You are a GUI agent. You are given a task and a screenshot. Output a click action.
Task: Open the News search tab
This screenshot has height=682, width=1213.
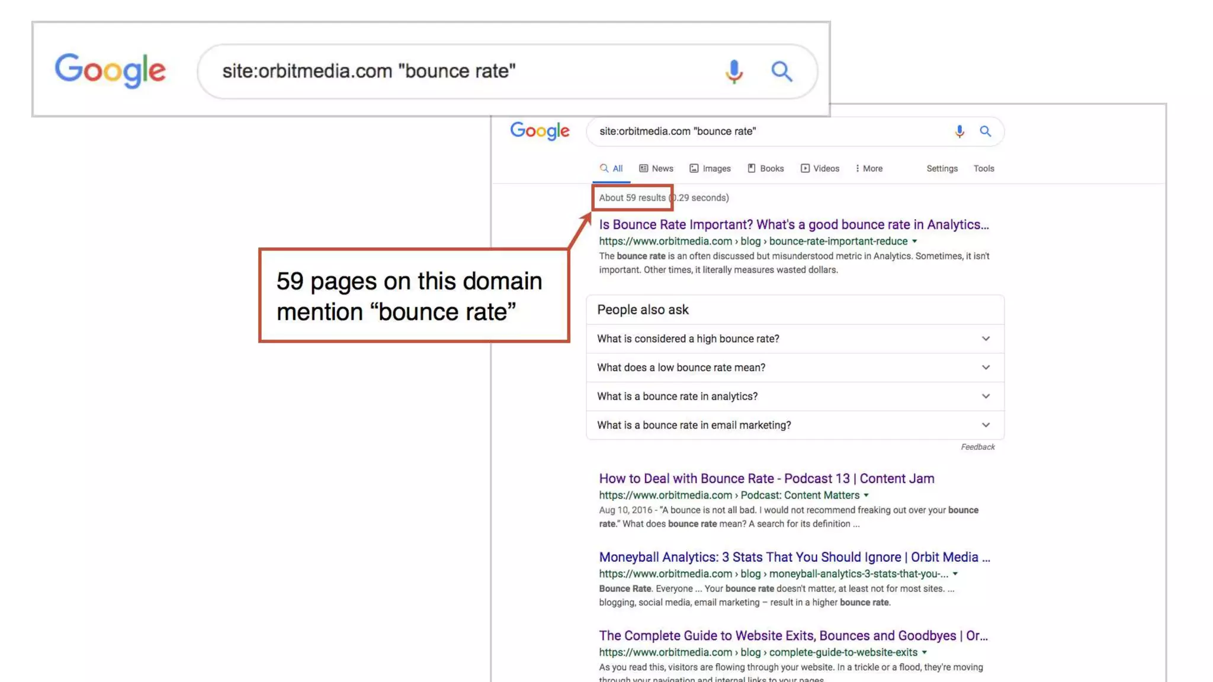[x=656, y=169]
